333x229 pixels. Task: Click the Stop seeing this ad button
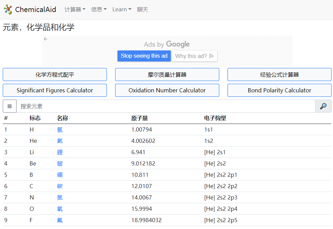point(144,56)
